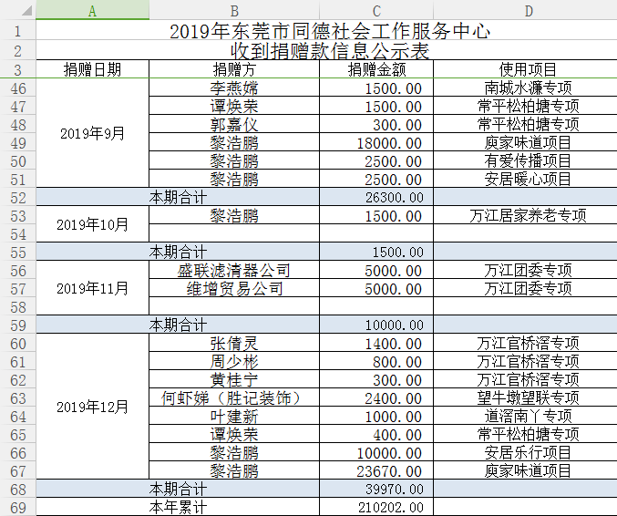Click the 本年累计 label cell
The image size is (617, 516).
coord(178,507)
